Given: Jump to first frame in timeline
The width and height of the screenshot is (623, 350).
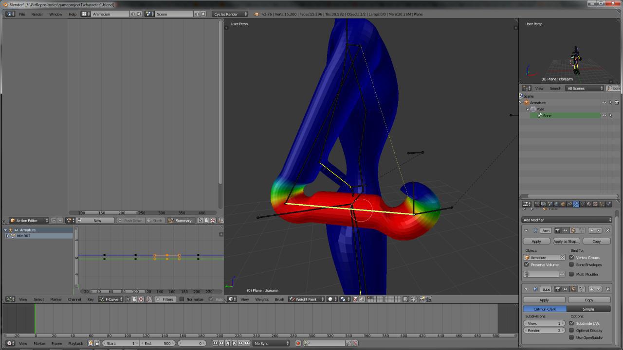Looking at the screenshot, I should point(215,343).
